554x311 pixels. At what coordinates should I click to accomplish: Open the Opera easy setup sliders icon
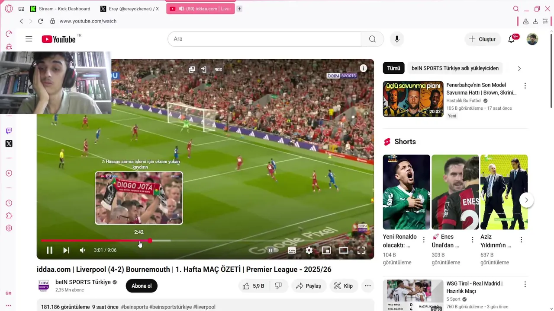click(545, 22)
